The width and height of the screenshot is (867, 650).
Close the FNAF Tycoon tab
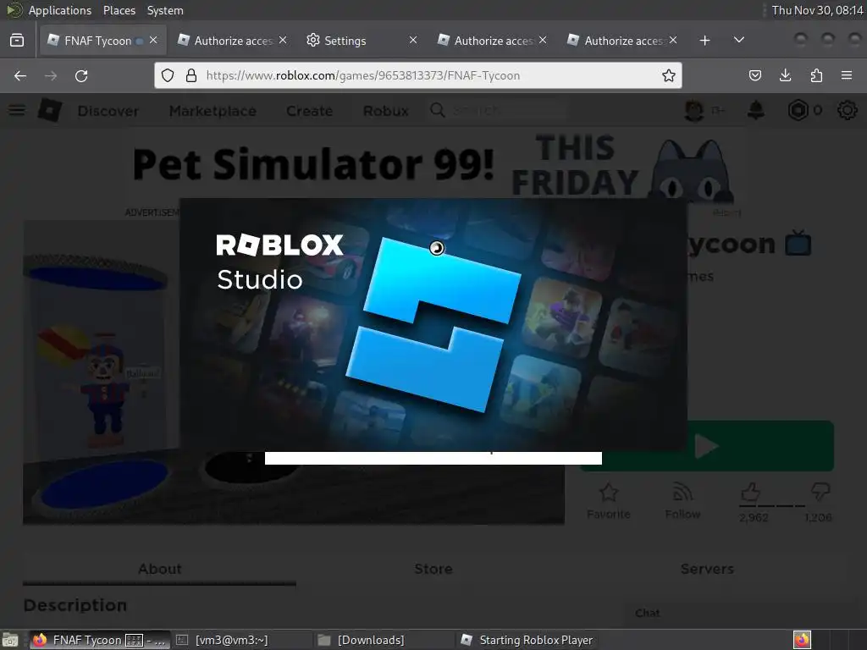click(x=154, y=41)
